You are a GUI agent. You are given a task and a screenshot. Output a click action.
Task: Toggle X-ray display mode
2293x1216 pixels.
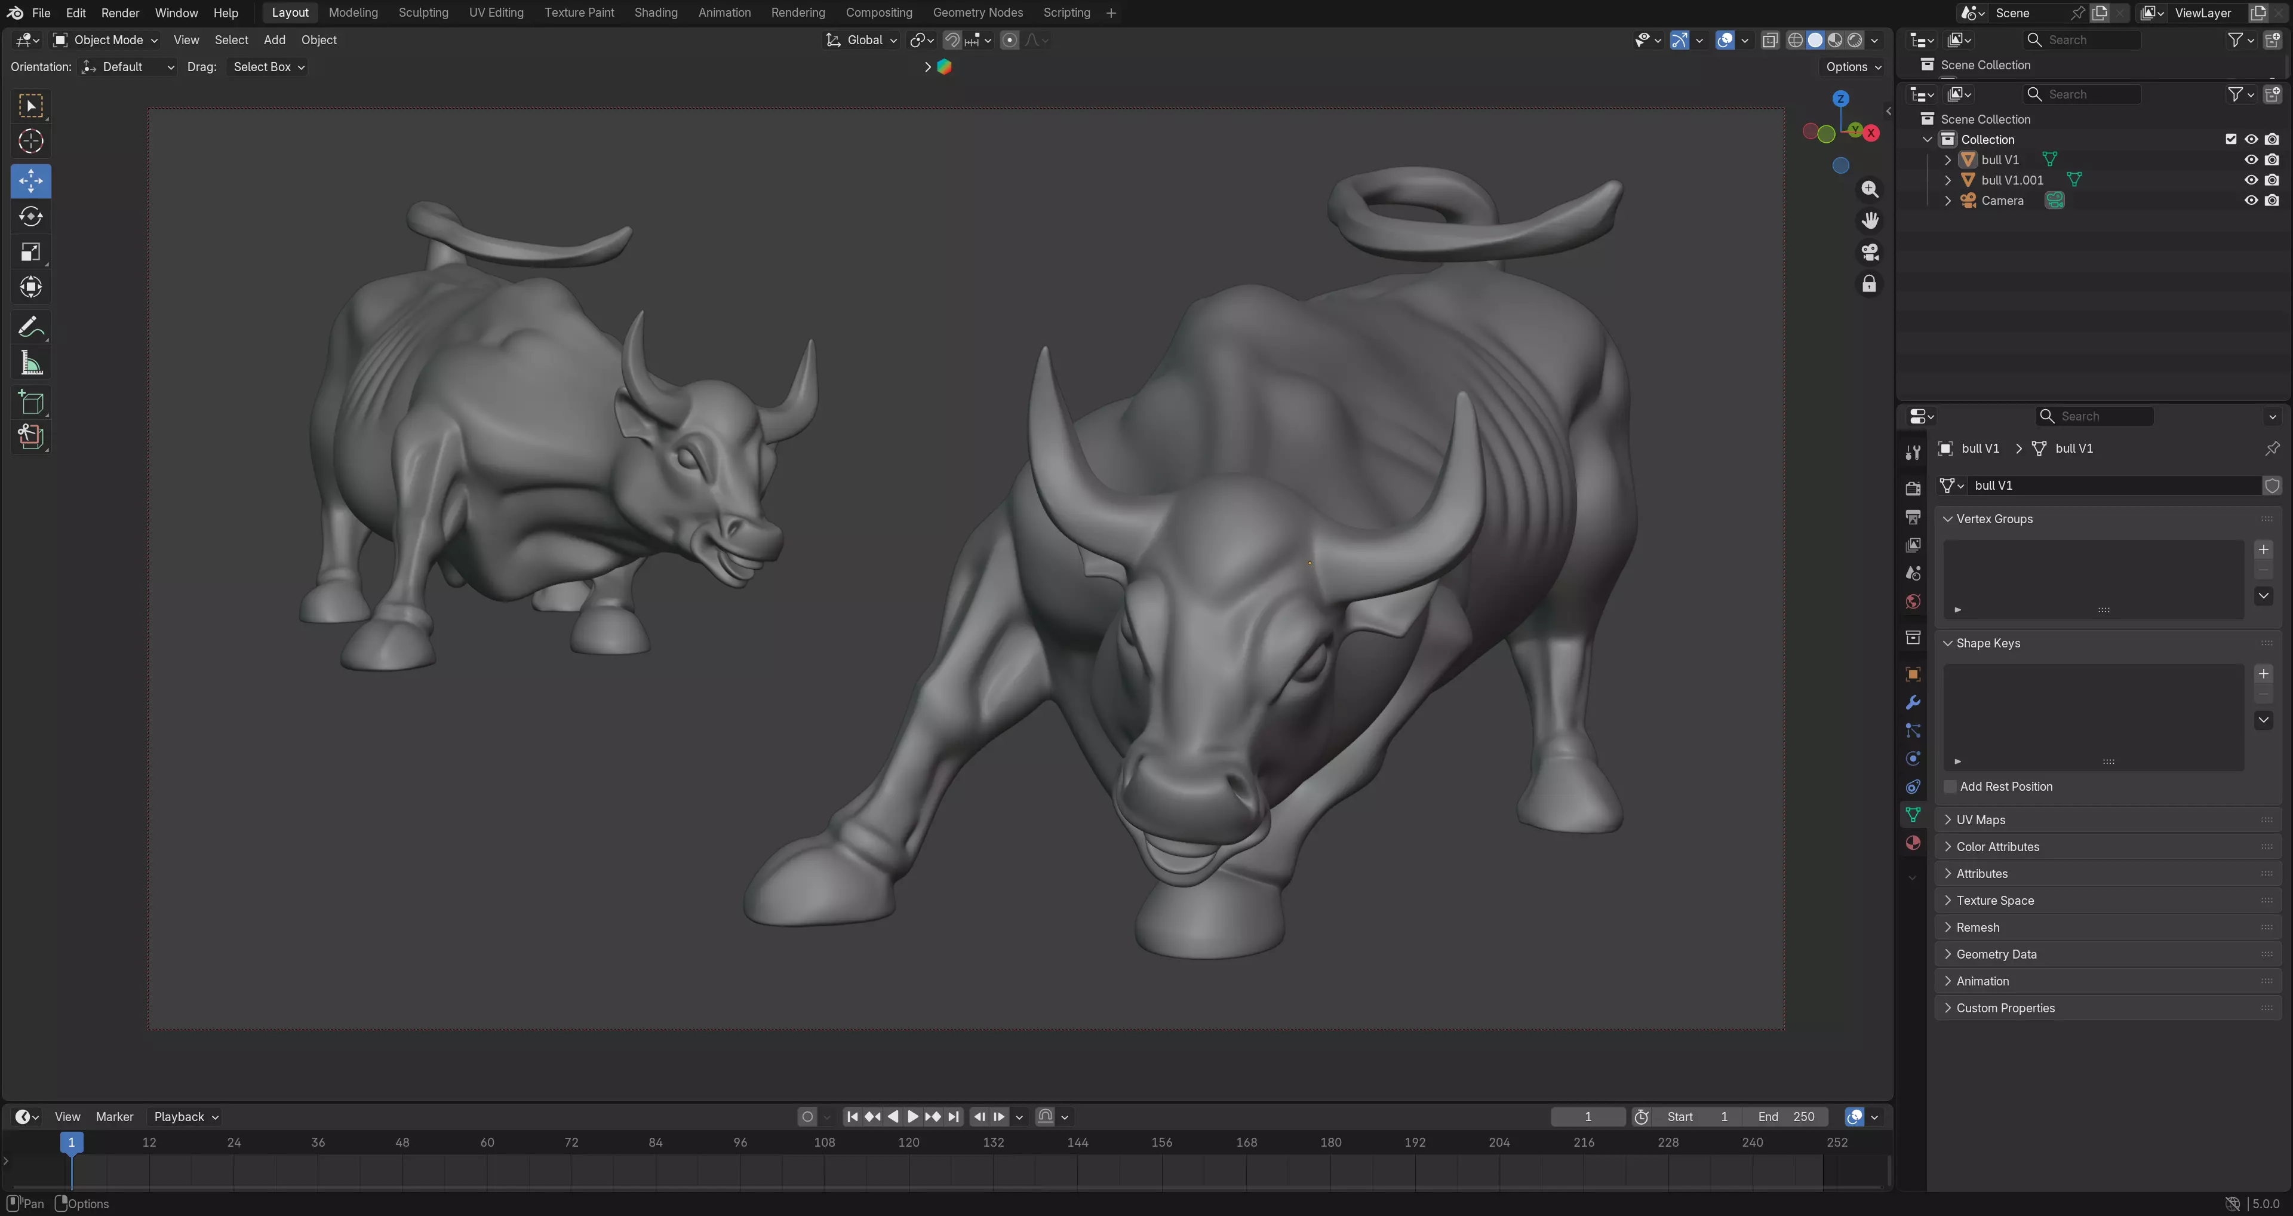coord(1771,40)
